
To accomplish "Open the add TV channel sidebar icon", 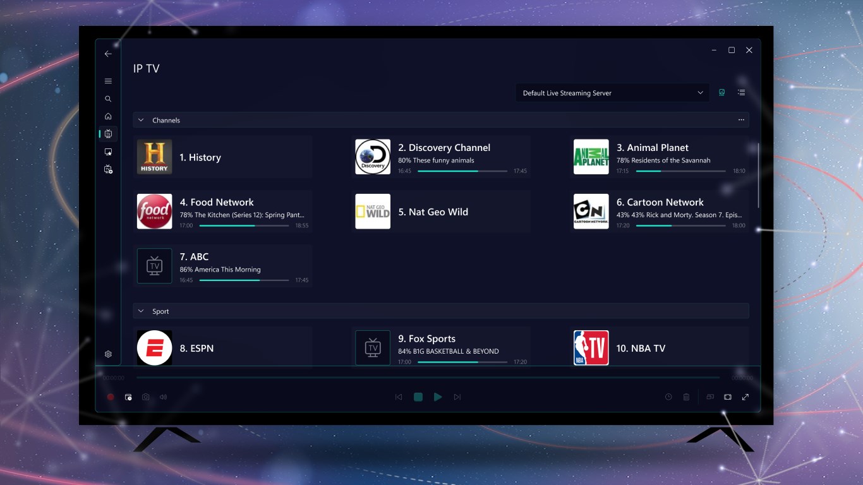I will [108, 169].
